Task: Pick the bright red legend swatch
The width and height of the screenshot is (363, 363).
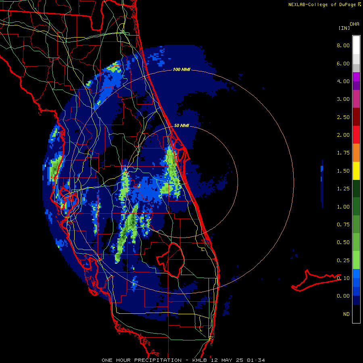Action: (356, 135)
